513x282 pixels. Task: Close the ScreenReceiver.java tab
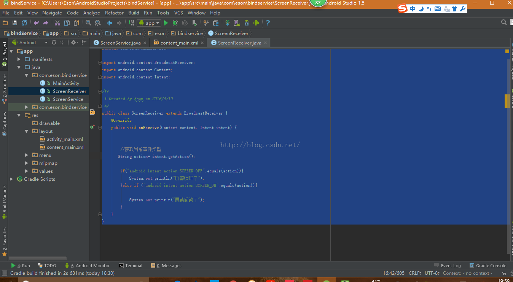point(266,43)
